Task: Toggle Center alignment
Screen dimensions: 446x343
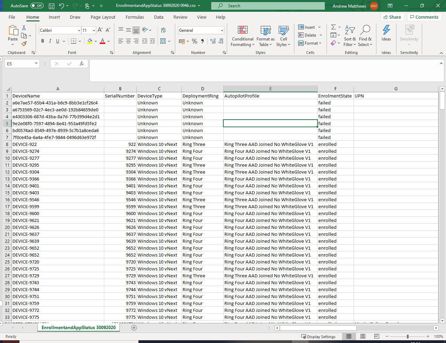Action: coord(128,41)
